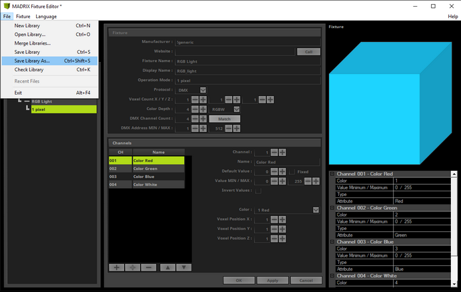461x292 pixels.
Task: Increase the Channel number
Action: pos(282,152)
